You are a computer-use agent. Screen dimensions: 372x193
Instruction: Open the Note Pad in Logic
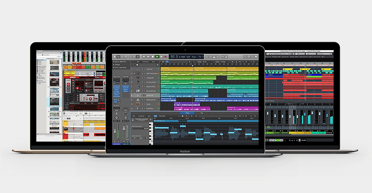249,57
